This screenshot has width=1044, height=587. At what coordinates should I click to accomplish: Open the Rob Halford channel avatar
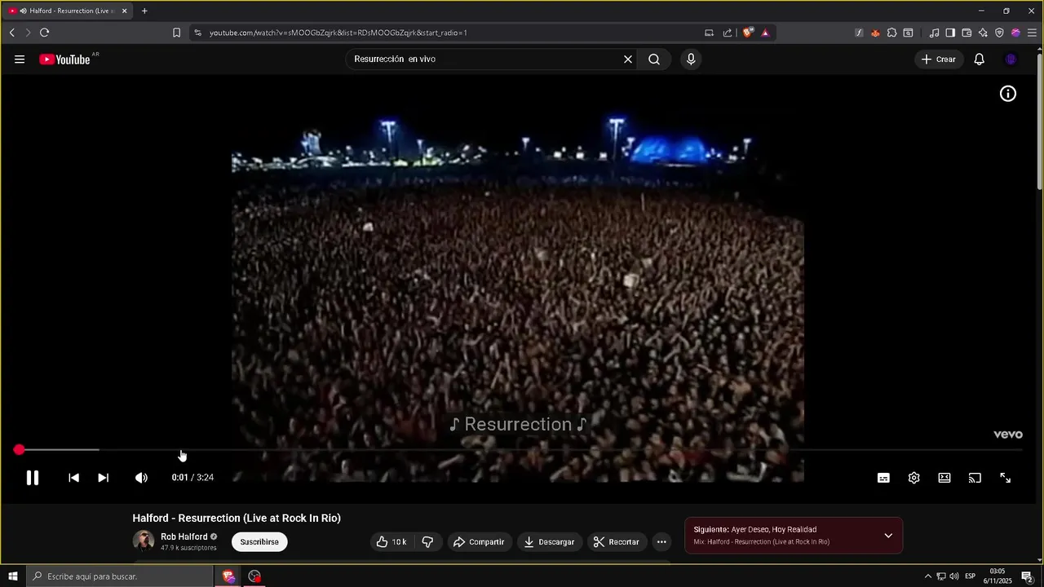pos(144,541)
